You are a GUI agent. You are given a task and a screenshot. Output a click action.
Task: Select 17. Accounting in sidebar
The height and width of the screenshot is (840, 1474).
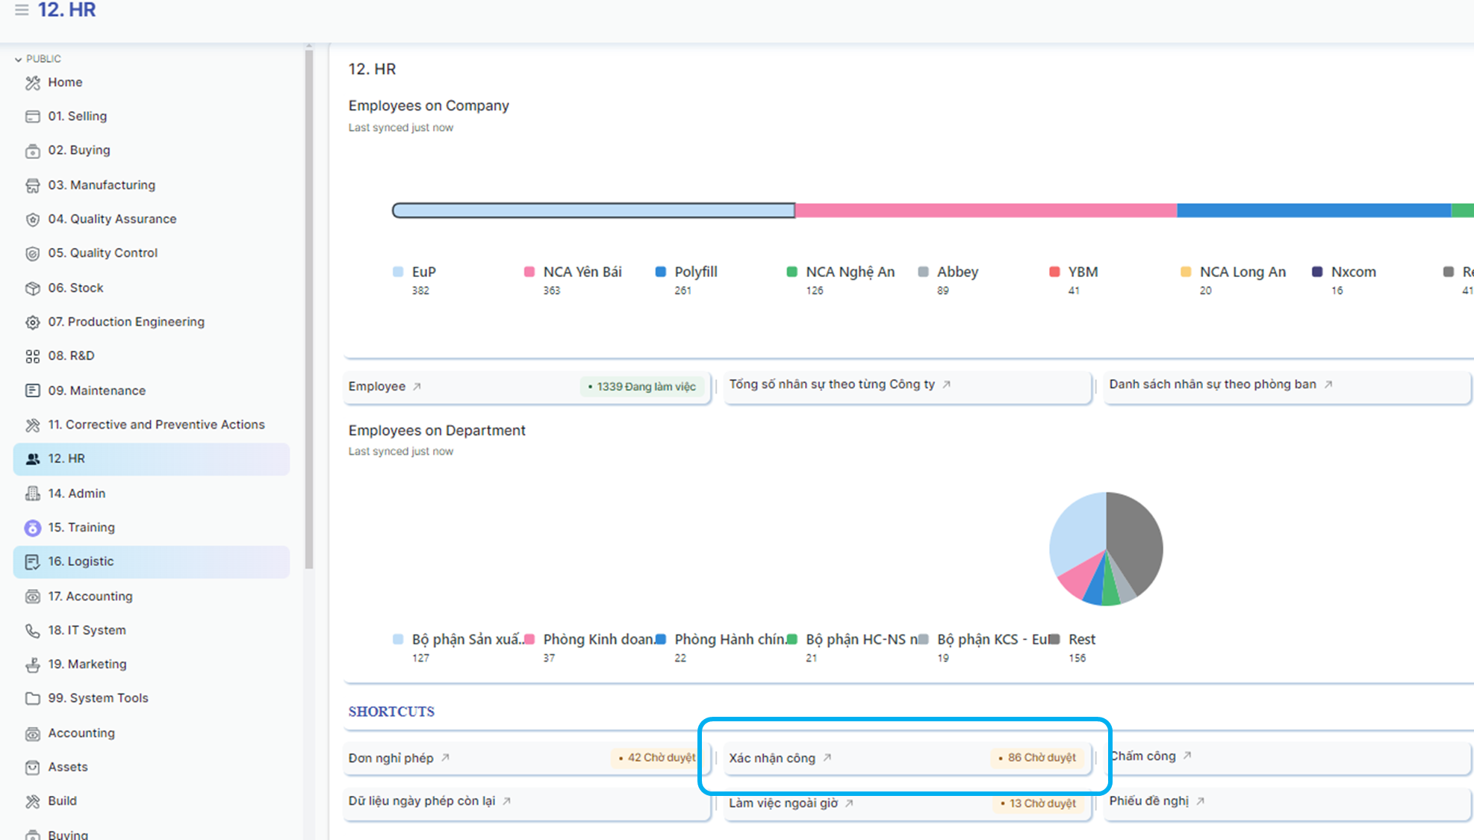pos(90,596)
